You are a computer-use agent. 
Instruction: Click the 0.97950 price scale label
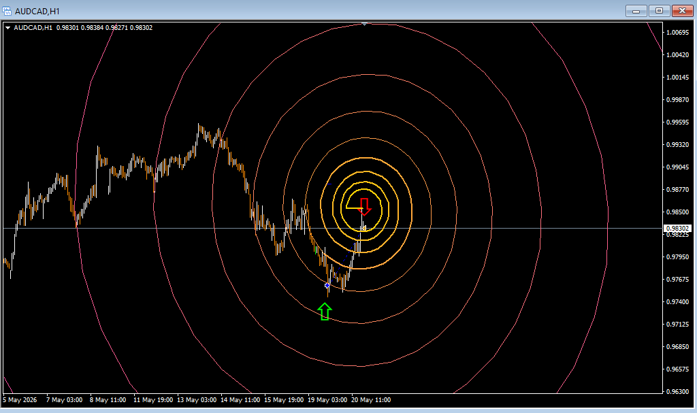pyautogui.click(x=677, y=257)
